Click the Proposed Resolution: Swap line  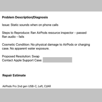(21, 56)
